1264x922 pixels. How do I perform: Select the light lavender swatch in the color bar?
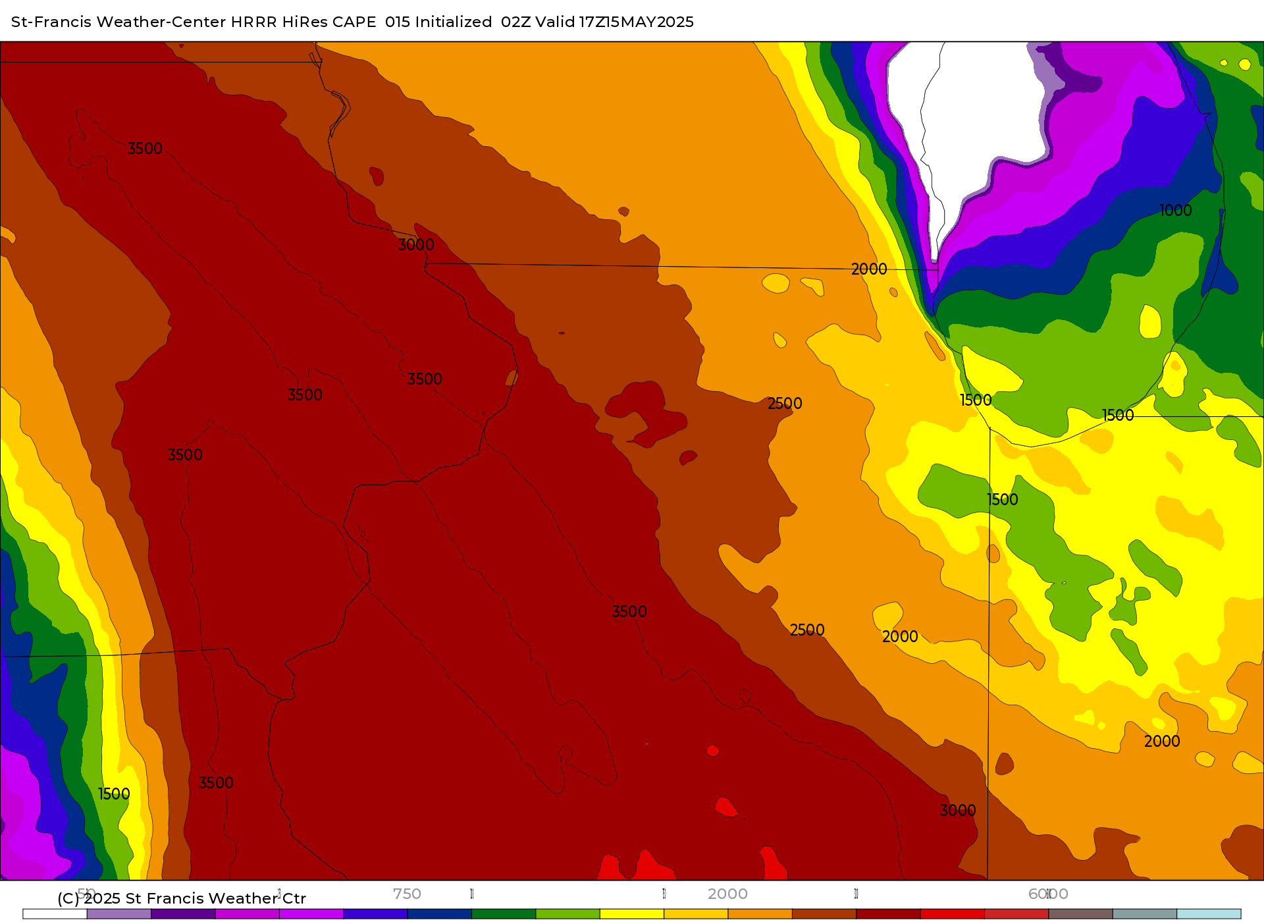click(x=119, y=914)
